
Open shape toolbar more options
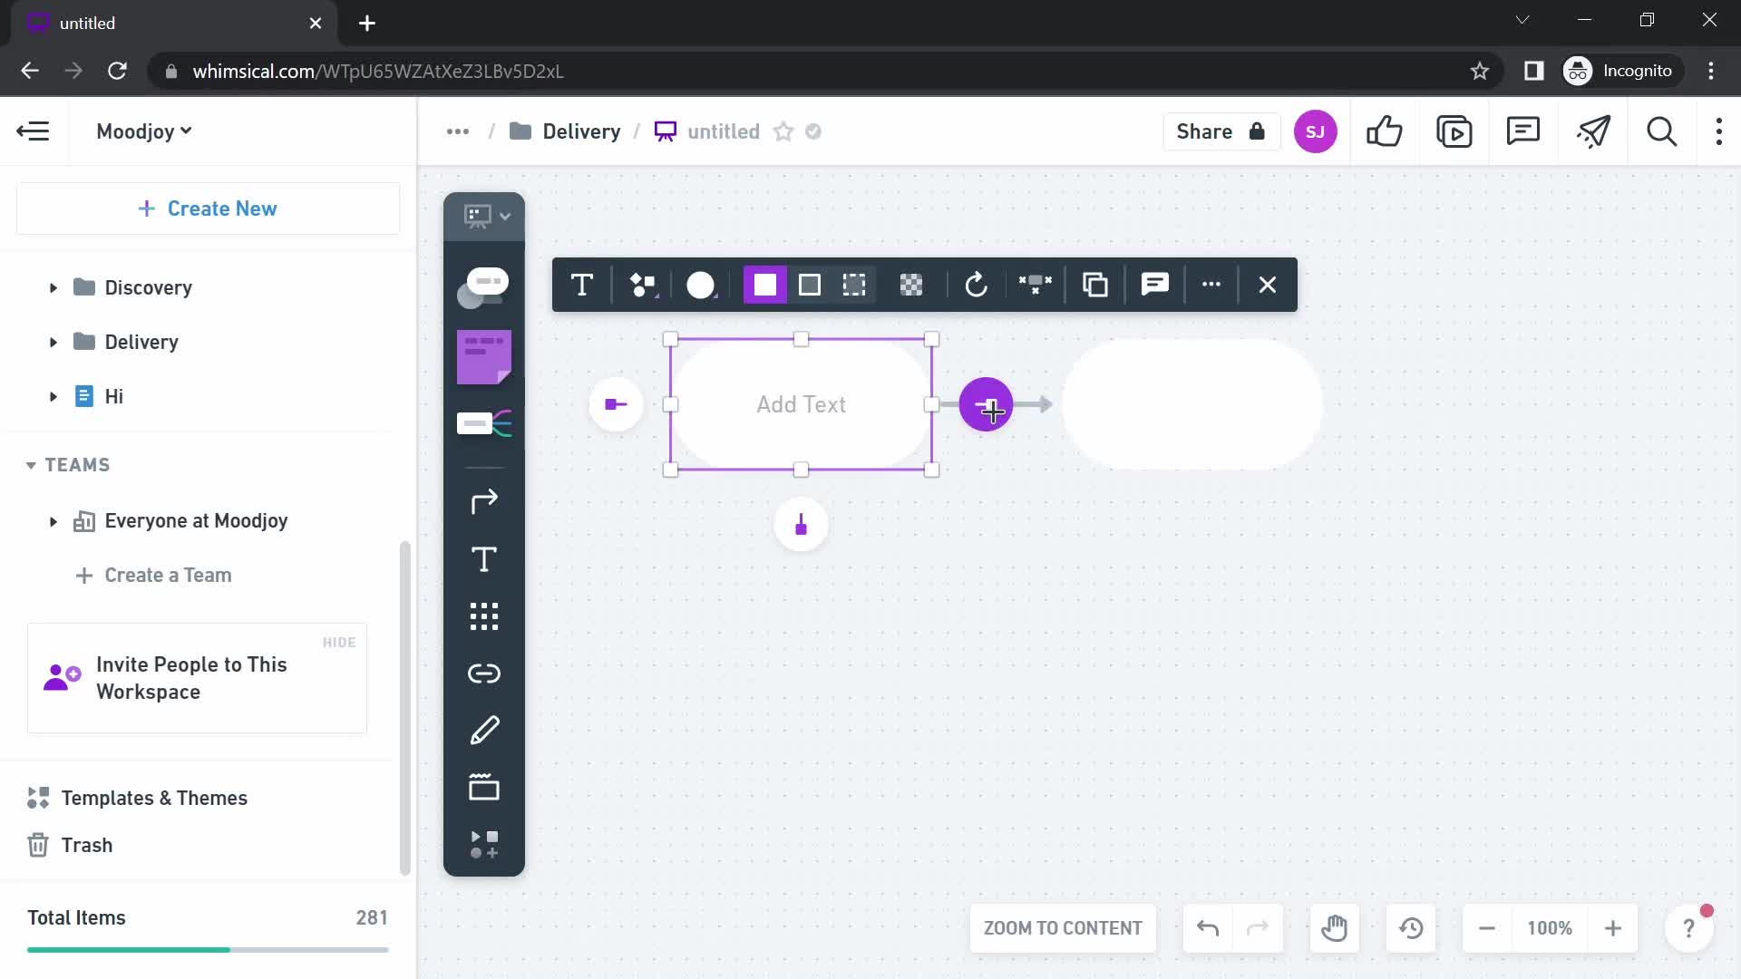(x=1211, y=285)
